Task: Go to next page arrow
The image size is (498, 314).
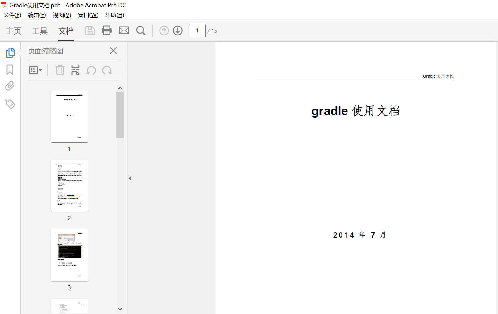Action: point(178,31)
